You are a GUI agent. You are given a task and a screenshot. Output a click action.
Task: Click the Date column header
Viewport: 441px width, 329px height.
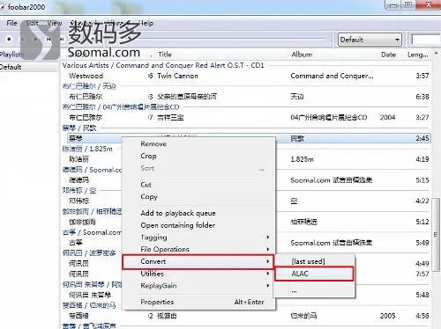tap(388, 55)
